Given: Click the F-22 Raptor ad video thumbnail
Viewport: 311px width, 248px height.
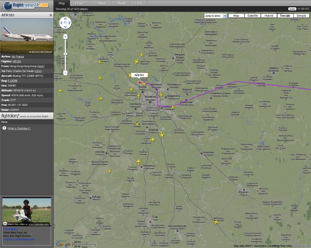Looking at the screenshot, I should 27,212.
